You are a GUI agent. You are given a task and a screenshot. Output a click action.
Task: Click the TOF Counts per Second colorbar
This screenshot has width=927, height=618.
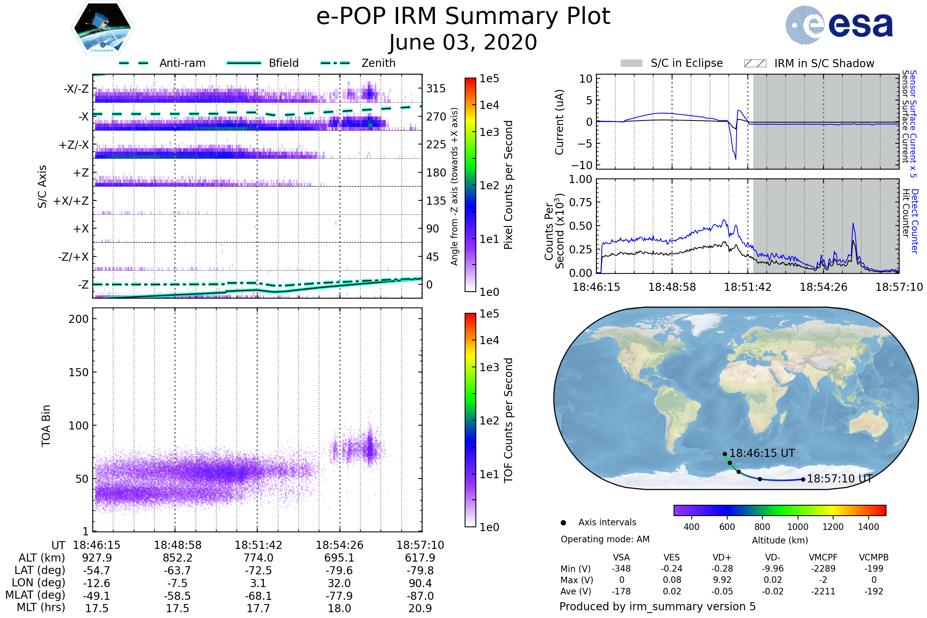(470, 420)
